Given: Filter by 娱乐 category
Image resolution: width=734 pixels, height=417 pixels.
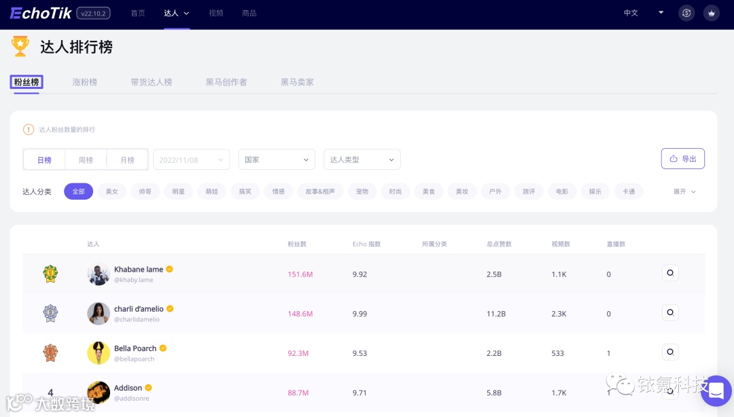Looking at the screenshot, I should [595, 192].
